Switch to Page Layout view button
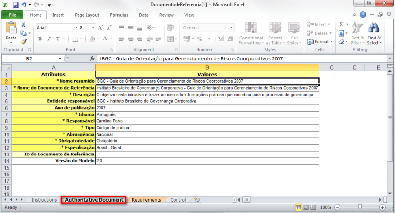This screenshot has height=213, width=395. tap(306, 207)
